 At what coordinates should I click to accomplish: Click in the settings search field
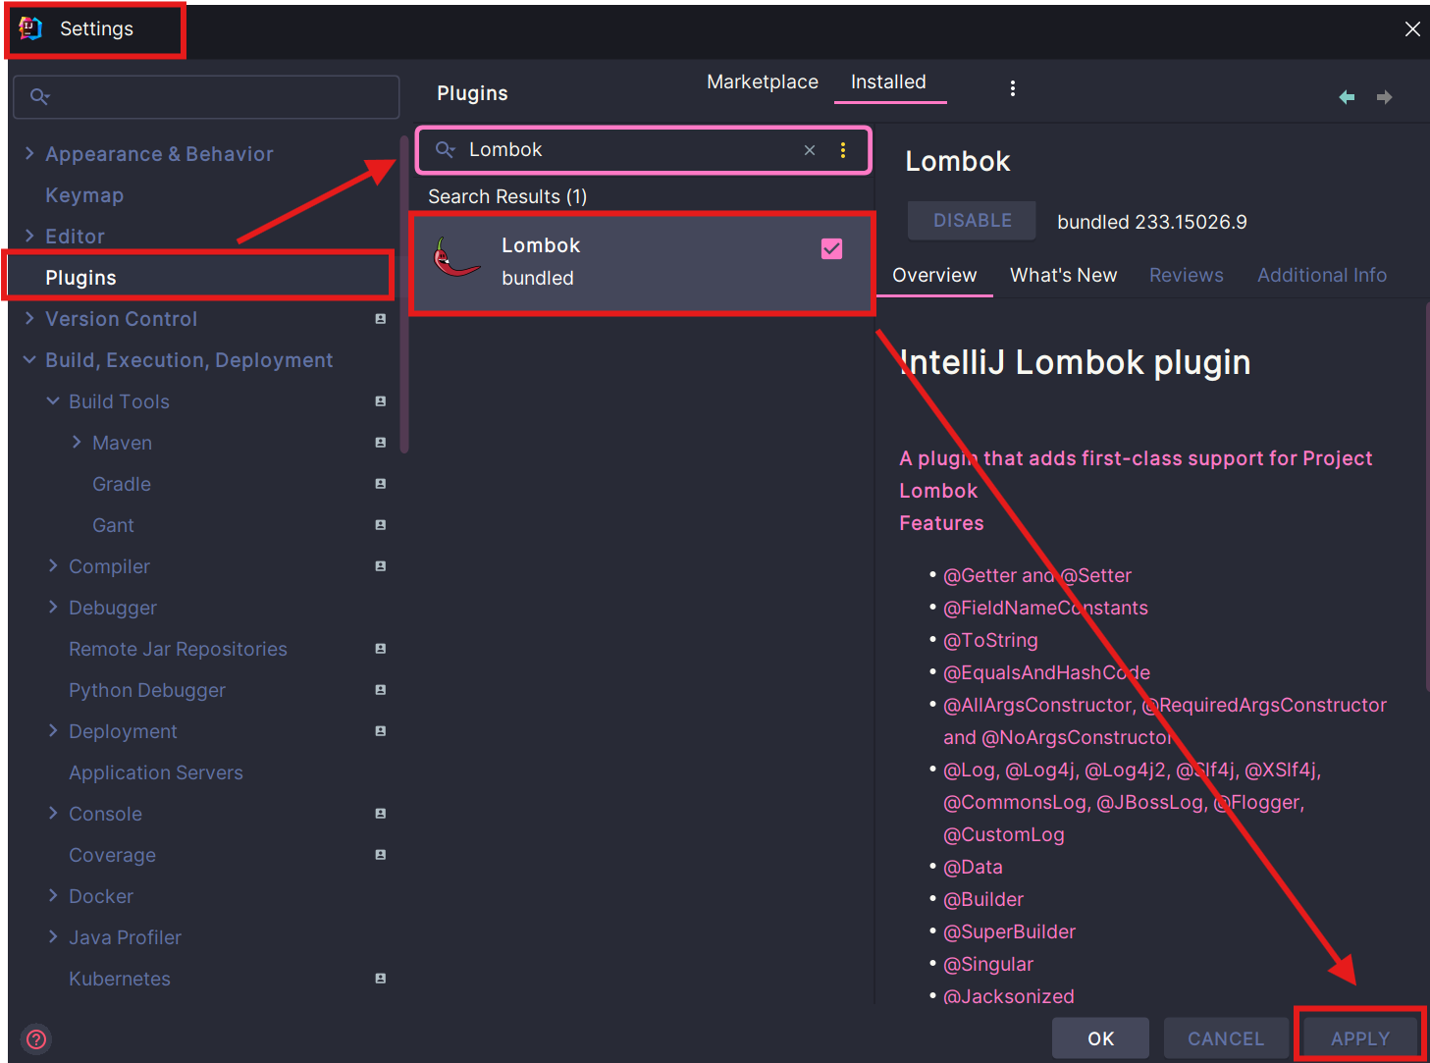click(x=206, y=97)
